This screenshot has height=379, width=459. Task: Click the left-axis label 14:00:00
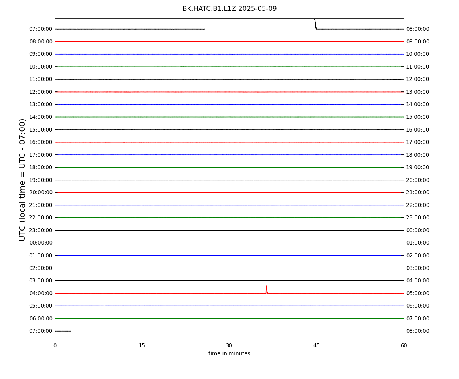41,117
